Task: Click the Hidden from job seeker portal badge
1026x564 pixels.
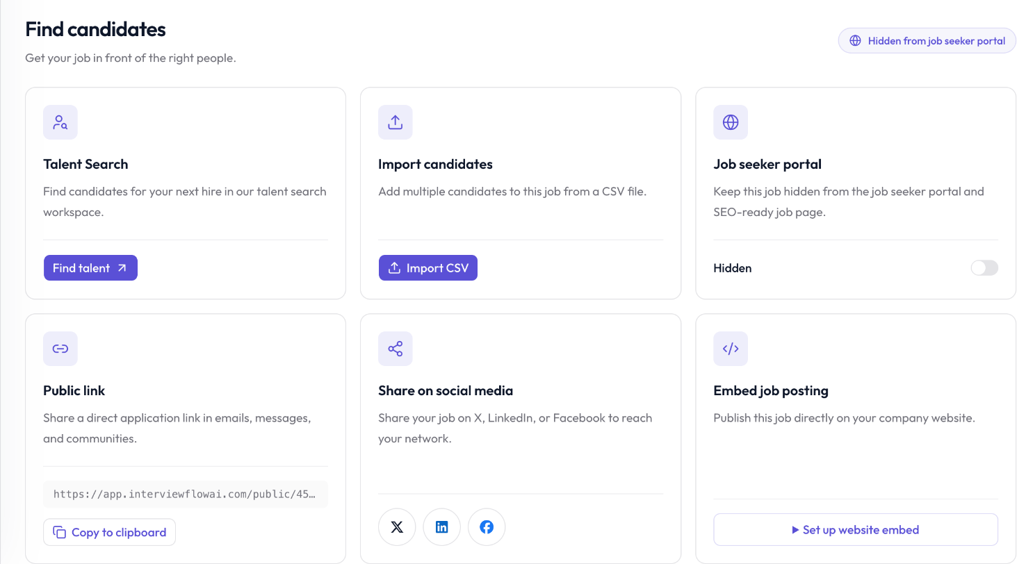Action: pyautogui.click(x=927, y=41)
